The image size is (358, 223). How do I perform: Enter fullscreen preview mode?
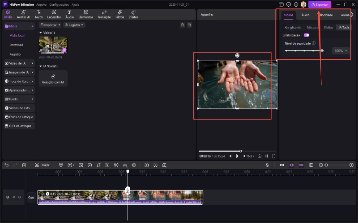pyautogui.click(x=273, y=156)
